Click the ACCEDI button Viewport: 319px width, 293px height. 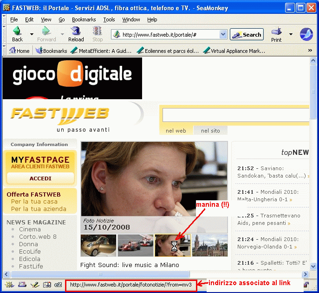pyautogui.click(x=40, y=178)
